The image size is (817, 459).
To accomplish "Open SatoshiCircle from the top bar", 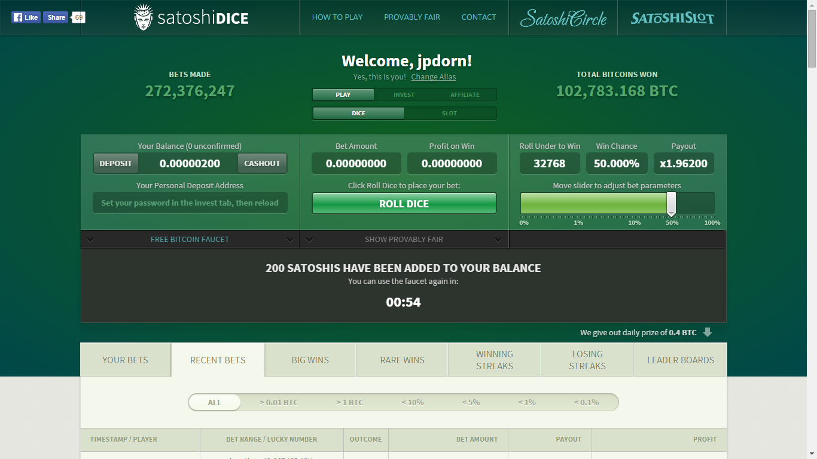I will [562, 17].
